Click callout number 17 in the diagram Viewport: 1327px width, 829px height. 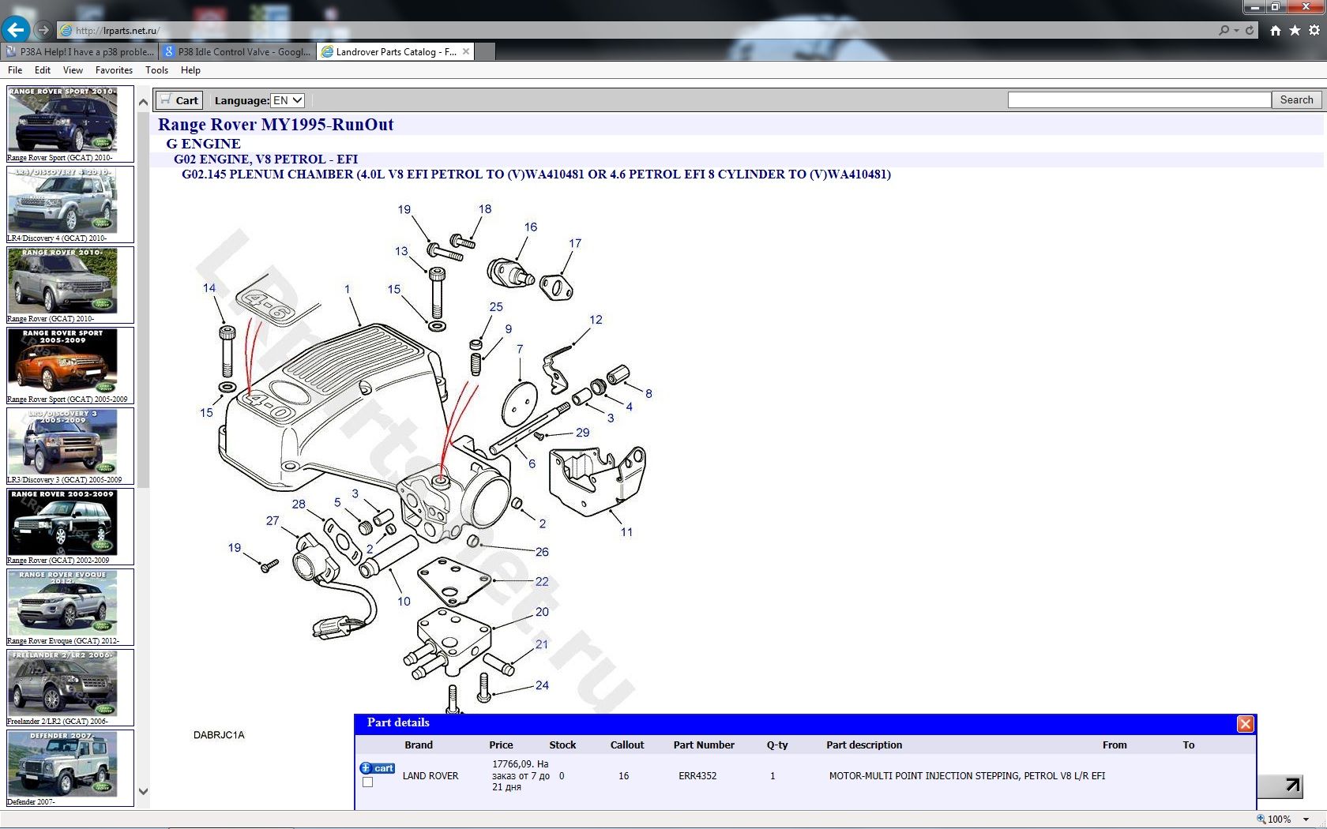tap(575, 243)
